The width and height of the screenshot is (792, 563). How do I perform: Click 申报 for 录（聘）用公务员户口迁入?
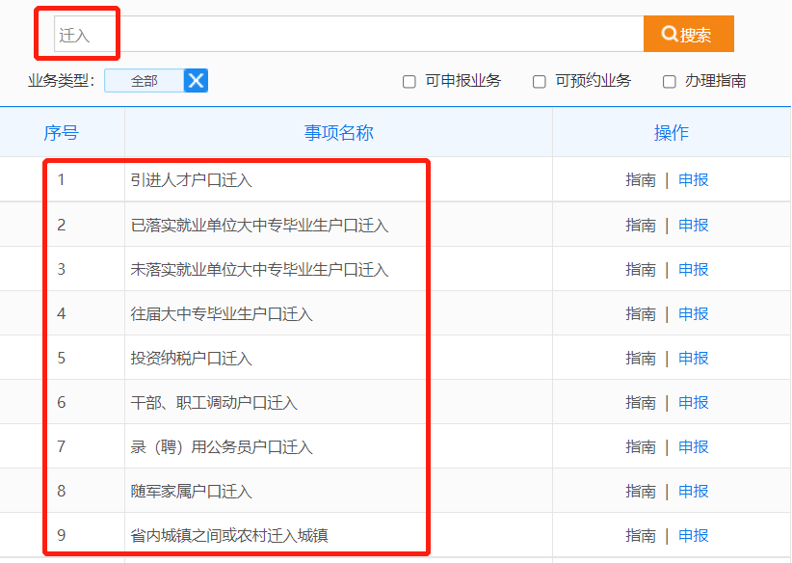694,446
